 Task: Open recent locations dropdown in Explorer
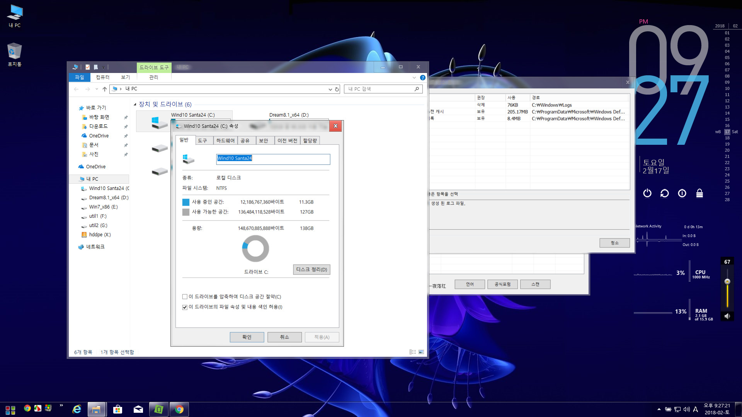97,89
